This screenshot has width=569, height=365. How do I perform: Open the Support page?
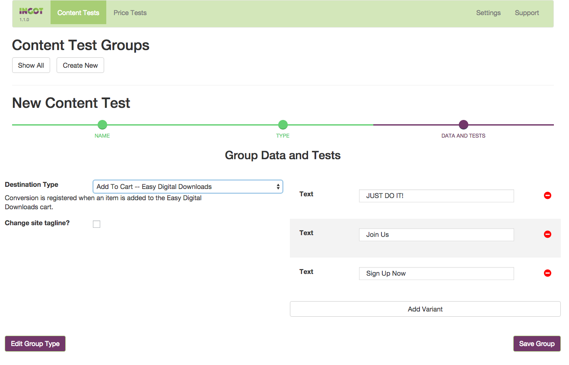(527, 13)
